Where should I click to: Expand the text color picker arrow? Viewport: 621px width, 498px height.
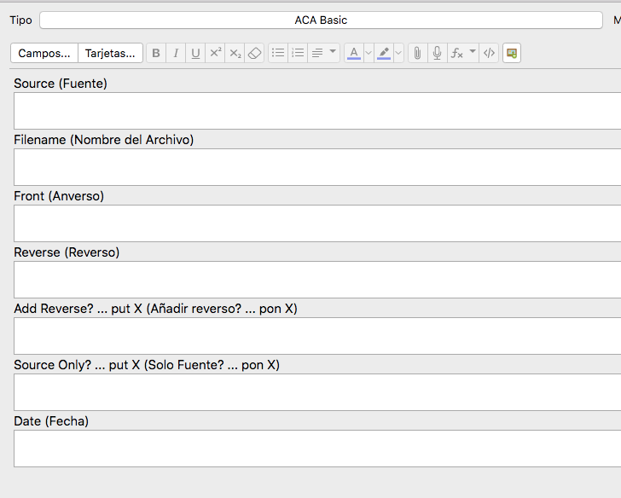tap(369, 53)
